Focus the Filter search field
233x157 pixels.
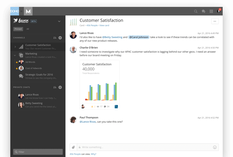tap(38, 152)
